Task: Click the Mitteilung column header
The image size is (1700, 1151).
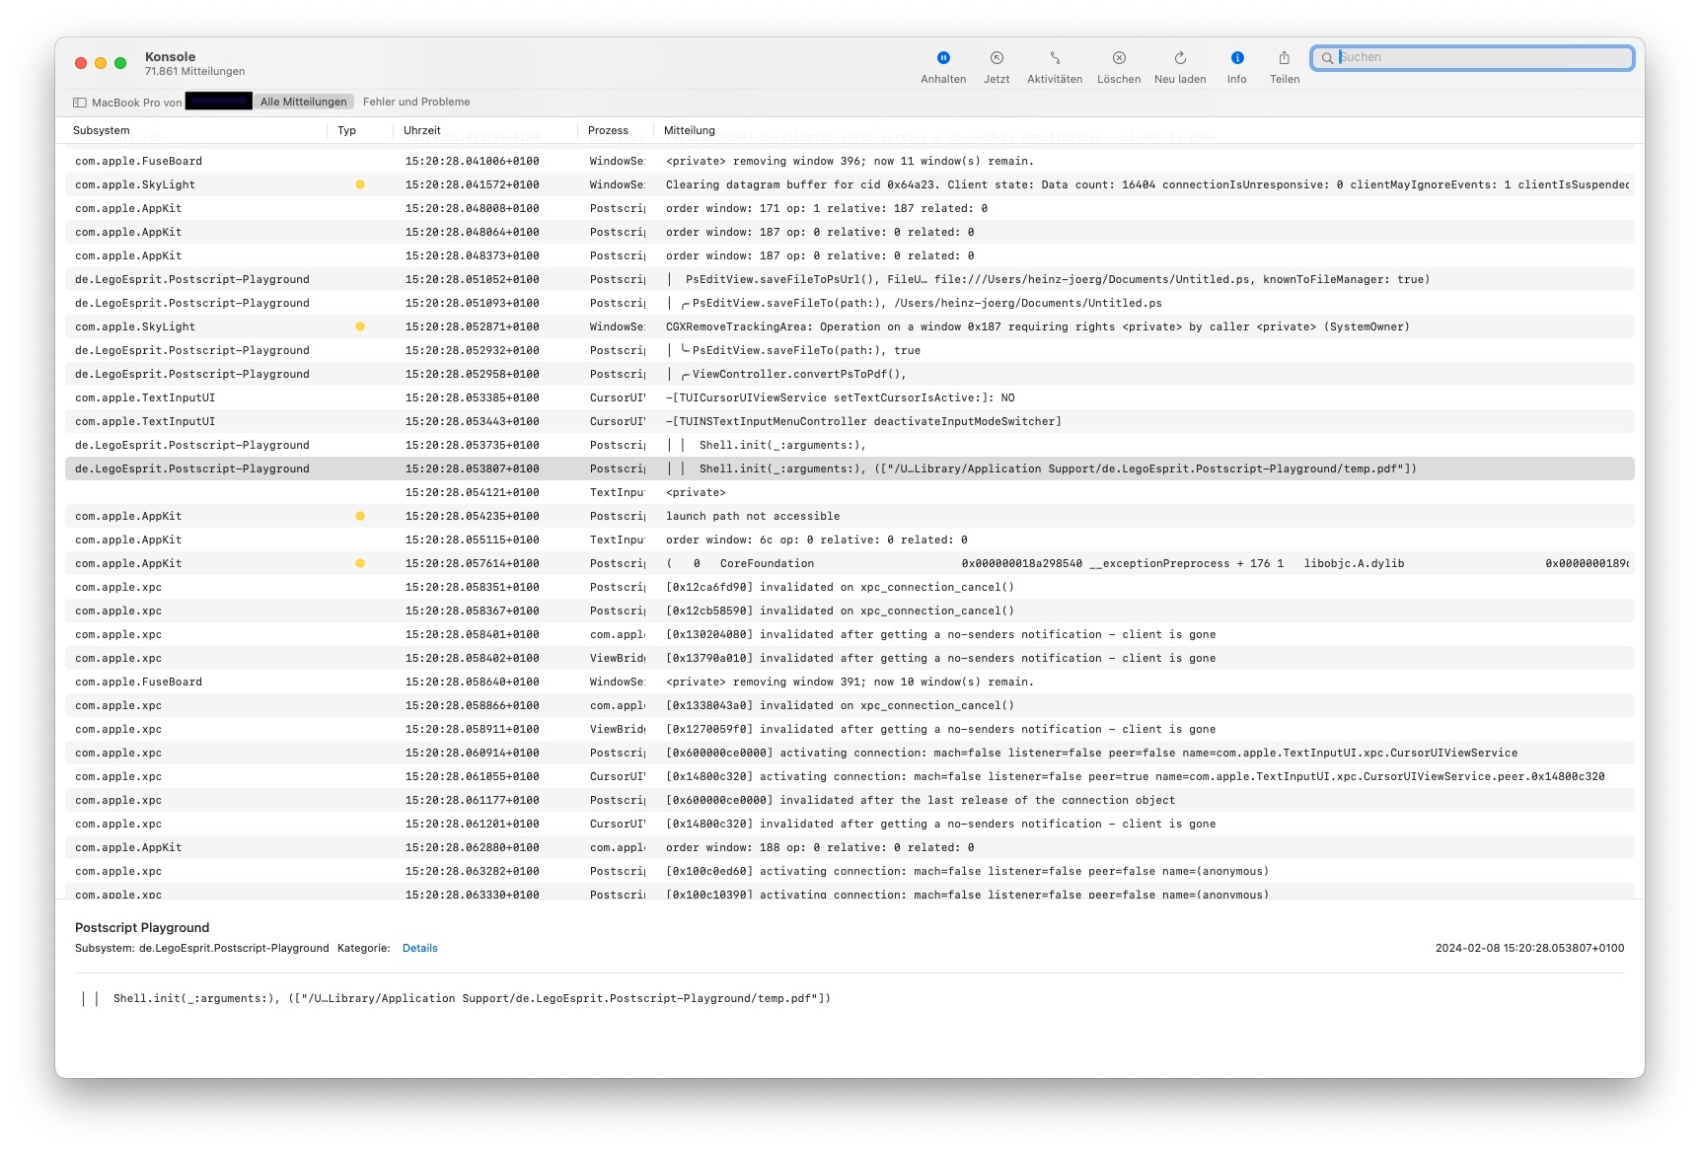Action: 689,130
